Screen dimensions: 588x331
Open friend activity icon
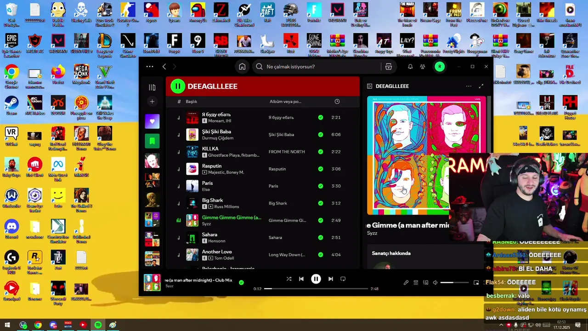[423, 67]
